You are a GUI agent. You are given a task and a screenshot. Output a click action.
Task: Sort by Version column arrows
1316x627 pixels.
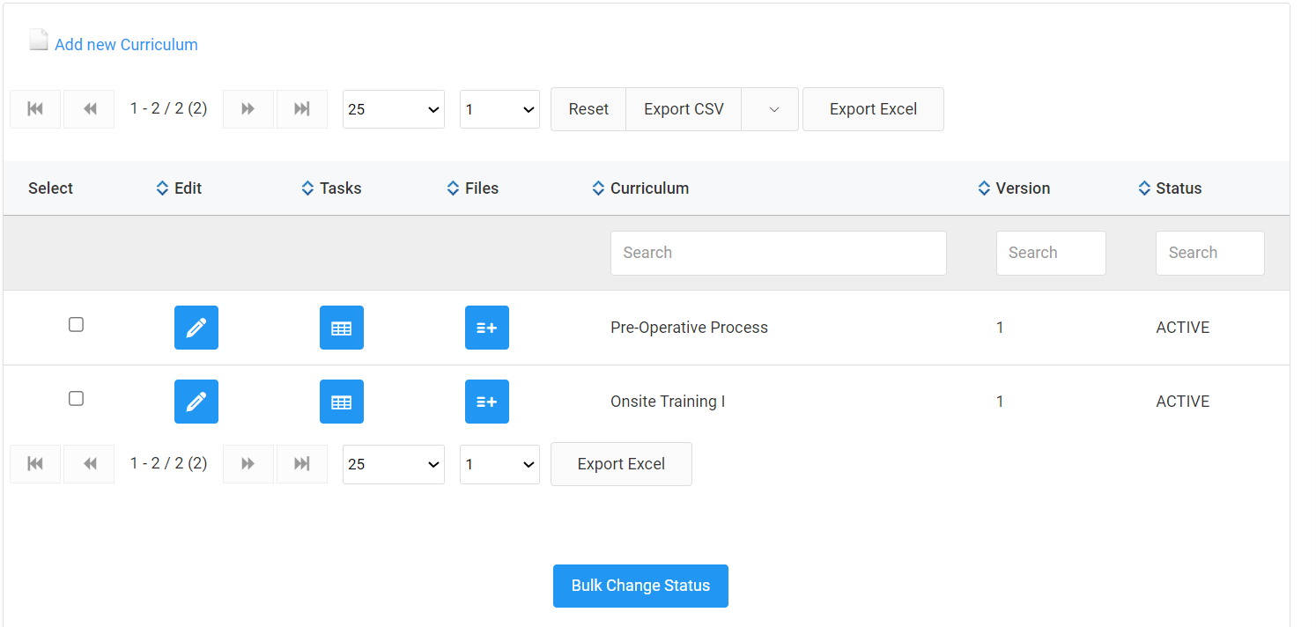pyautogui.click(x=984, y=188)
